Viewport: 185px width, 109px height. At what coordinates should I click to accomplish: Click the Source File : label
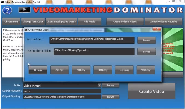click(x=34, y=39)
